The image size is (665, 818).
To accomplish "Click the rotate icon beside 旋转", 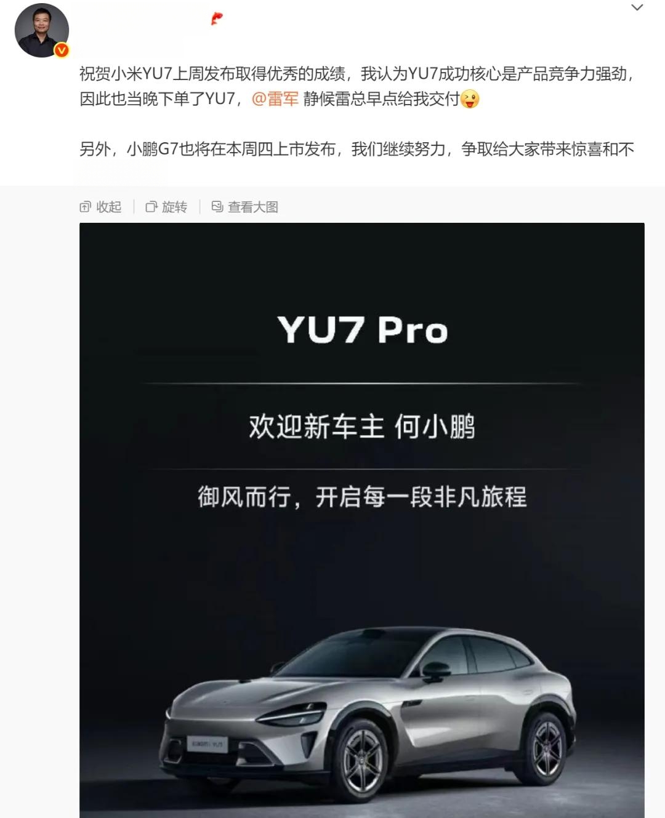I will [151, 207].
